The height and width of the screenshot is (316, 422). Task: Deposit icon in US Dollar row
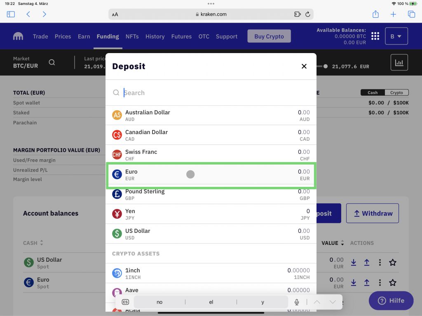point(354,263)
